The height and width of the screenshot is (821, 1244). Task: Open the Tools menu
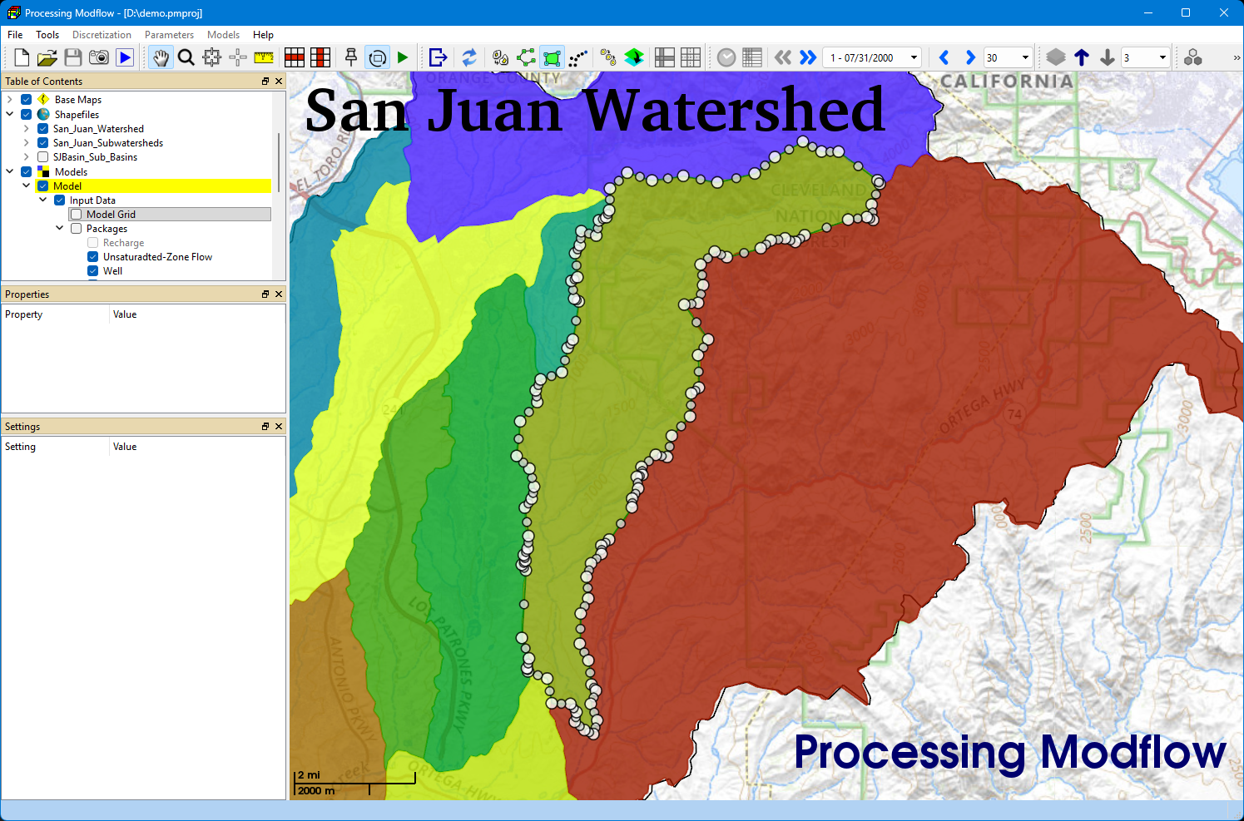tap(47, 35)
